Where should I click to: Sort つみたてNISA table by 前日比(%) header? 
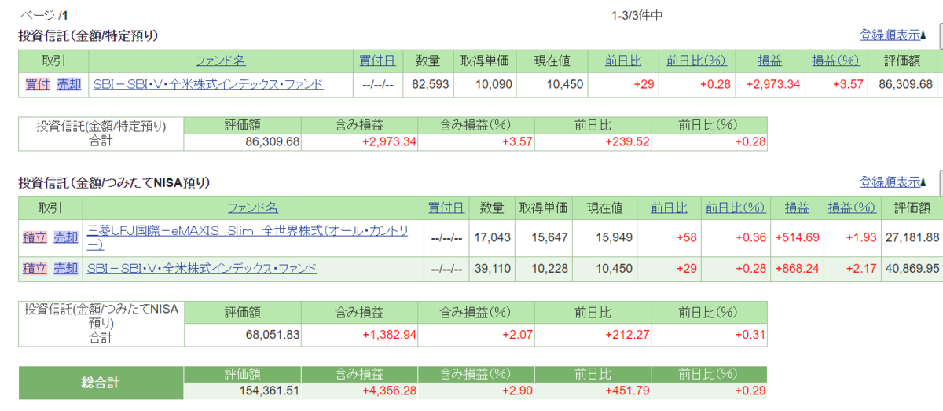(x=736, y=207)
